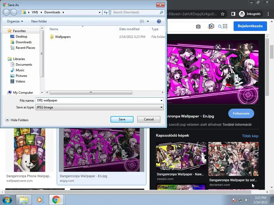Click the Lens icon on preview image
The height and width of the screenshot is (205, 274).
[x=218, y=47]
